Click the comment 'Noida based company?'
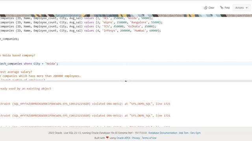252x141 pixels. (x=19, y=55)
